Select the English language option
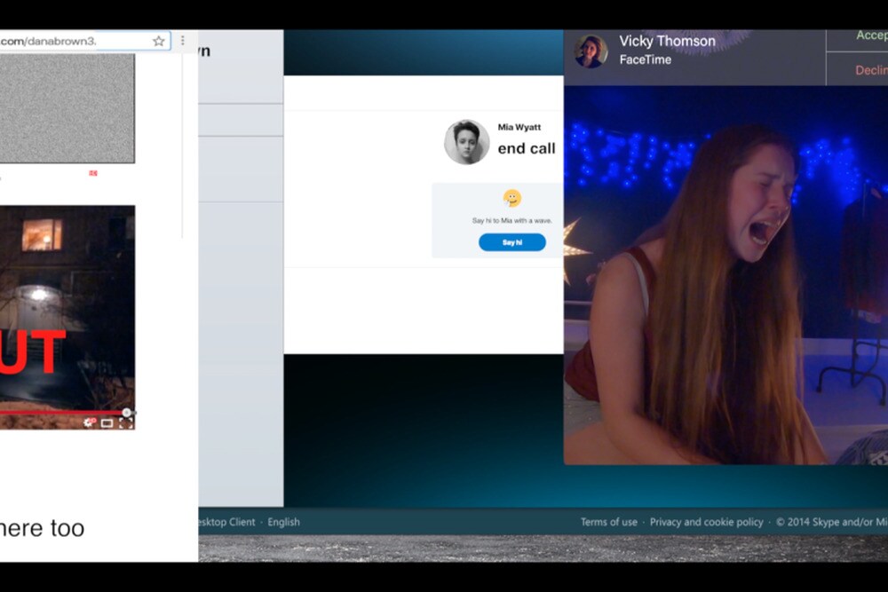This screenshot has height=592, width=888. tap(283, 522)
